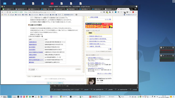
Task: Click the volume speaker tray icon
Action: [x=155, y=97]
